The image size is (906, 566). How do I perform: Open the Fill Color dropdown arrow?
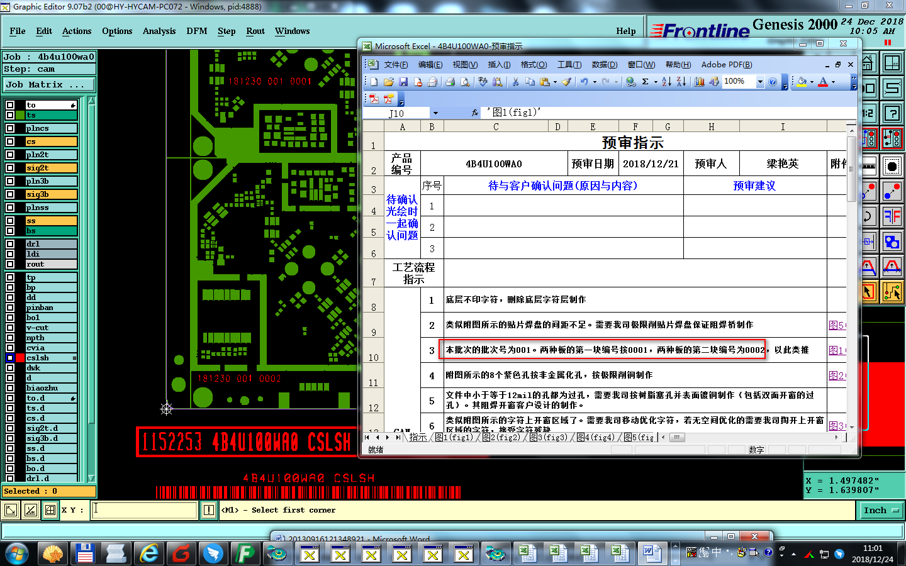coord(812,82)
